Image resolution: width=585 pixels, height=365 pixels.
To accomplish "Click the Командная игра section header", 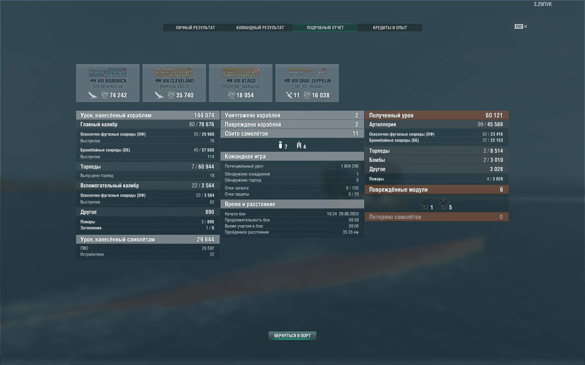I will 292,156.
